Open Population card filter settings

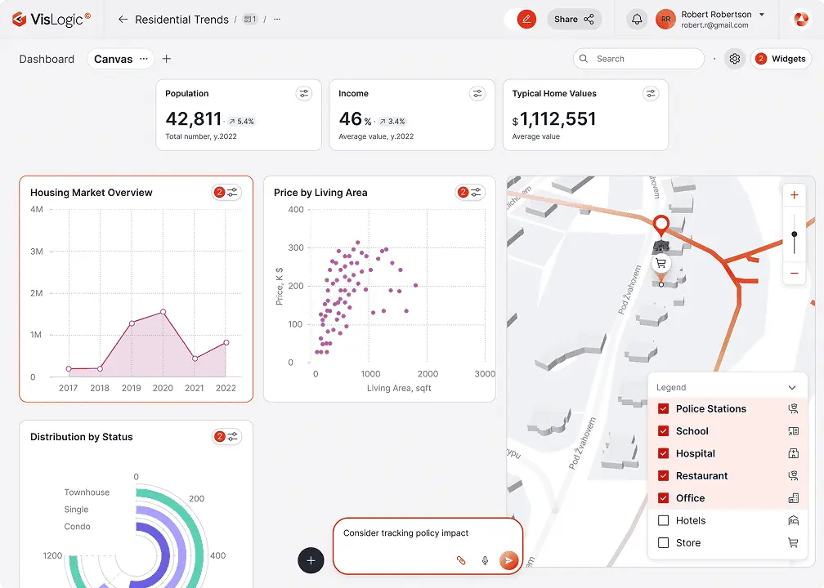[304, 93]
